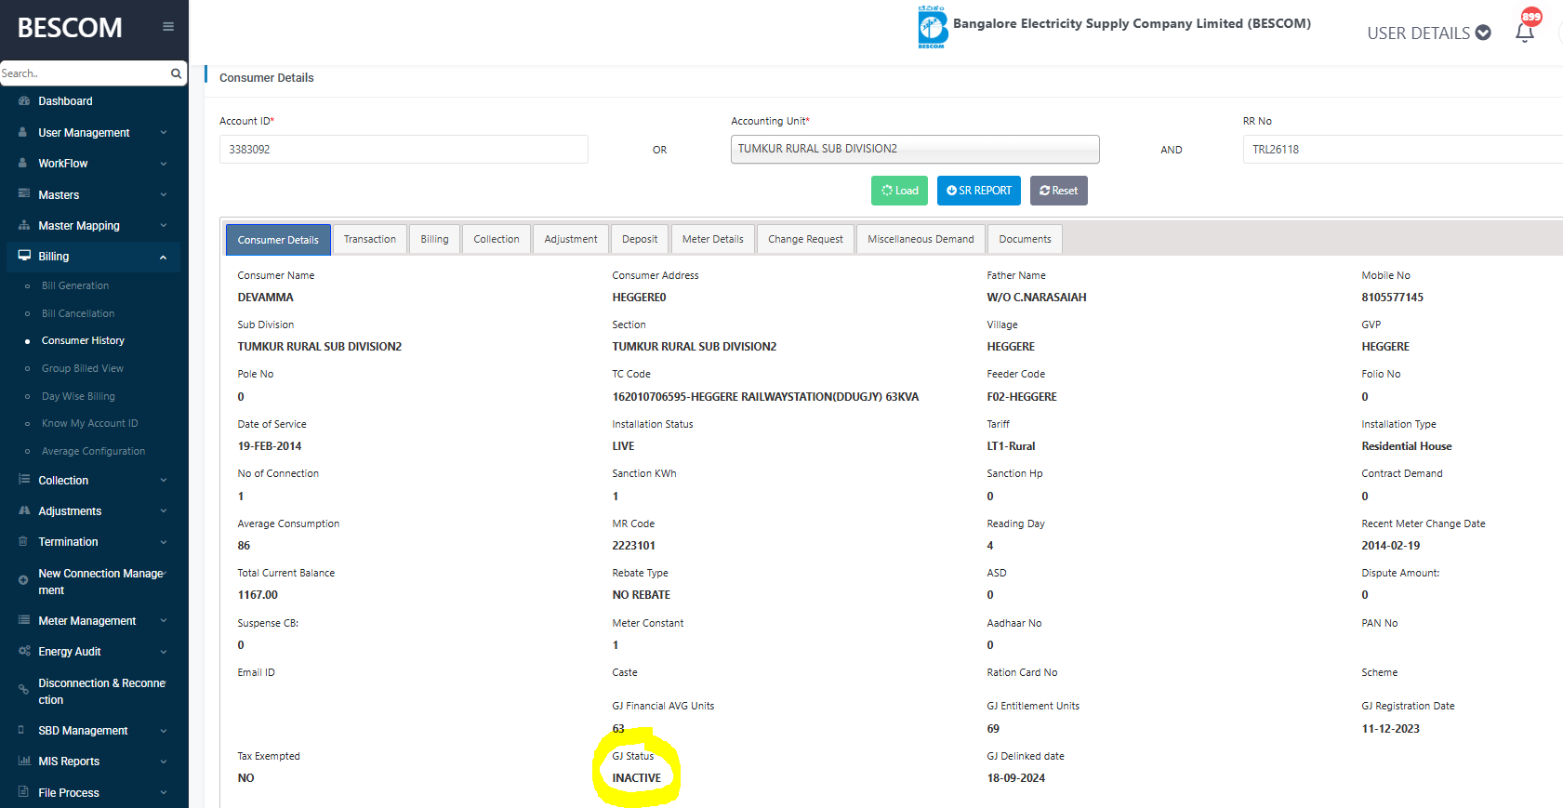Open the Deposit tab

(x=640, y=239)
